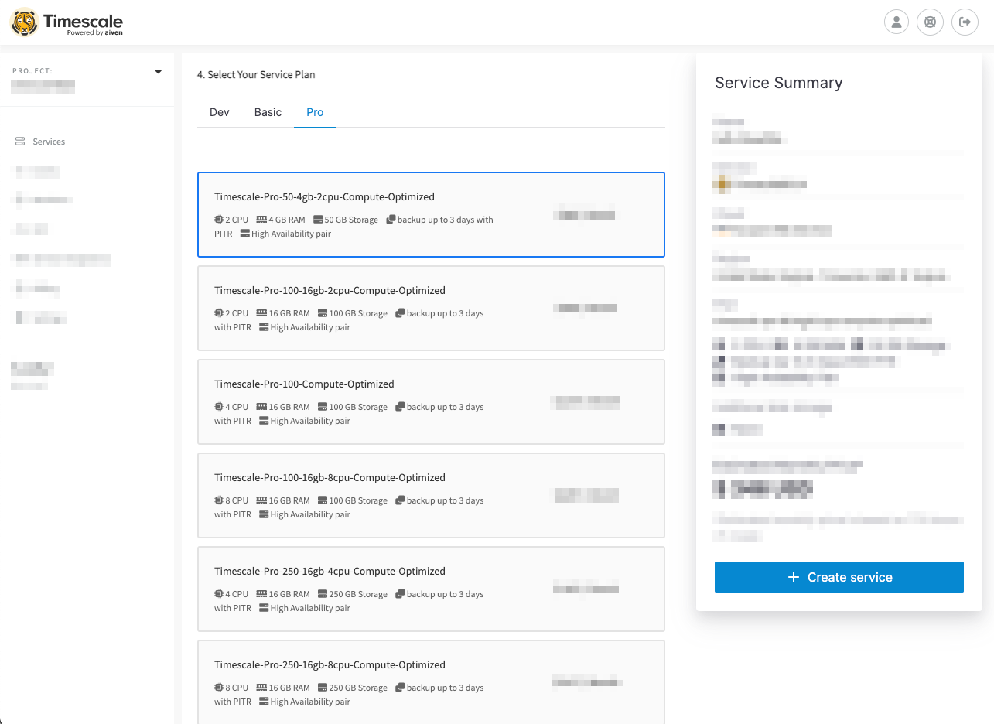Click the Services stack icon in sidebar

click(x=20, y=142)
